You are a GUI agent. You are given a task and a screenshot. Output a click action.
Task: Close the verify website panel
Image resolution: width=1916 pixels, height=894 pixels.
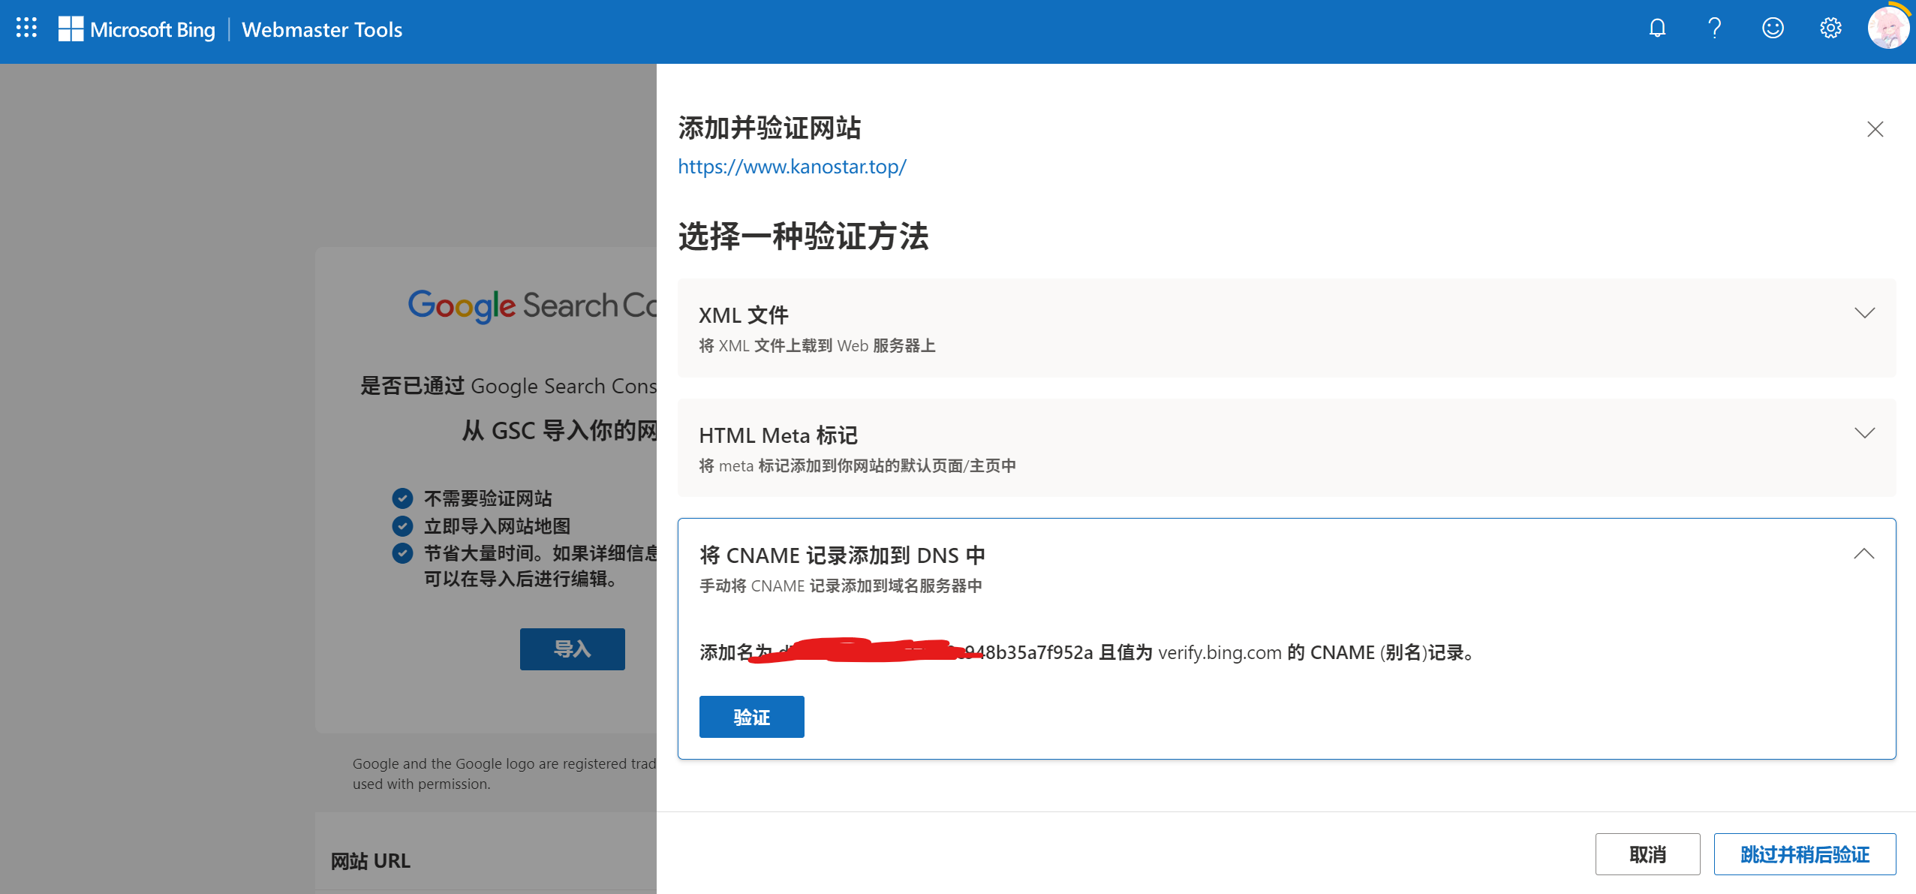coord(1875,129)
